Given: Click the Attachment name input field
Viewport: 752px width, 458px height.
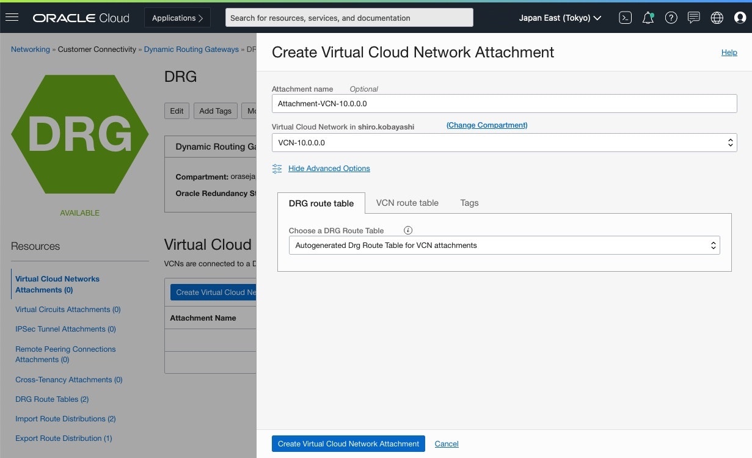Looking at the screenshot, I should click(504, 103).
